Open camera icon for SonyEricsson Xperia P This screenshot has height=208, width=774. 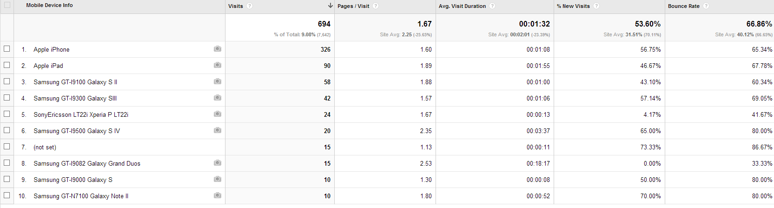coord(218,114)
